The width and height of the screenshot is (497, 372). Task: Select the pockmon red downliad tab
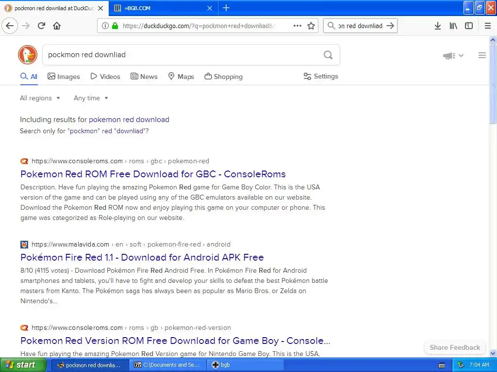point(54,8)
